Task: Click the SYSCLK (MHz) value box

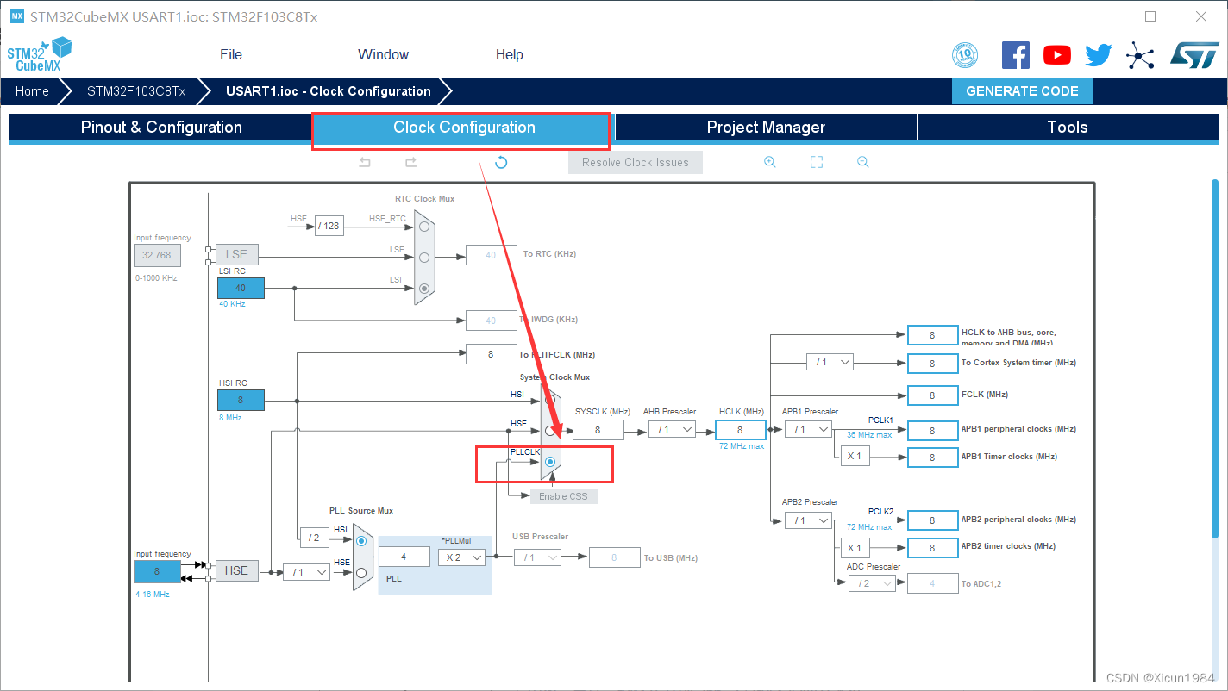Action: tap(598, 429)
